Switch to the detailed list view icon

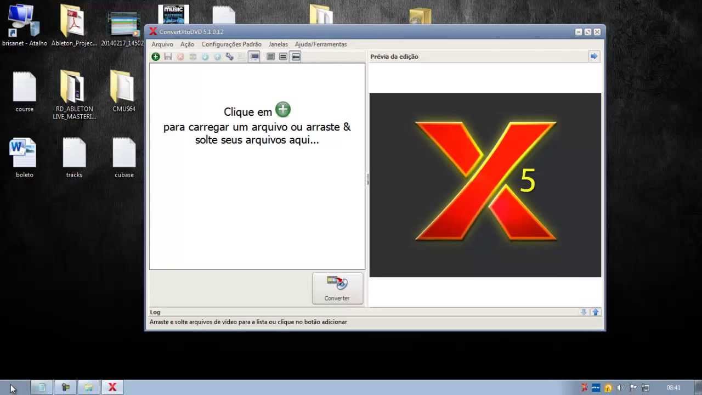[270, 57]
